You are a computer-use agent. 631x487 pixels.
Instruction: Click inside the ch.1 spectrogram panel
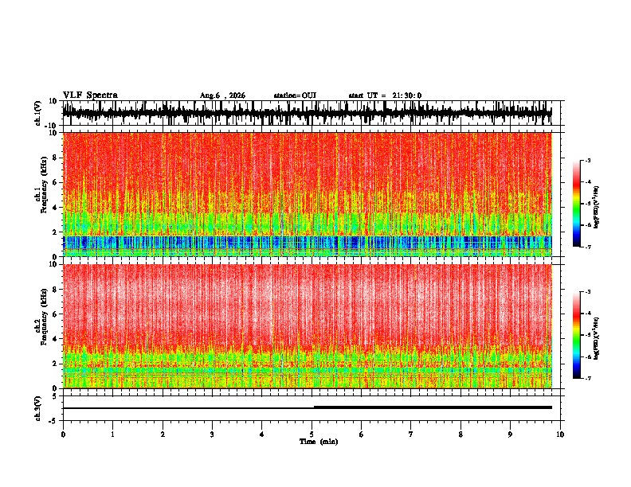307,194
